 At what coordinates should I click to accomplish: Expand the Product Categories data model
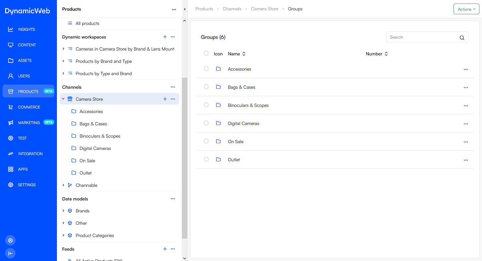[x=63, y=235]
